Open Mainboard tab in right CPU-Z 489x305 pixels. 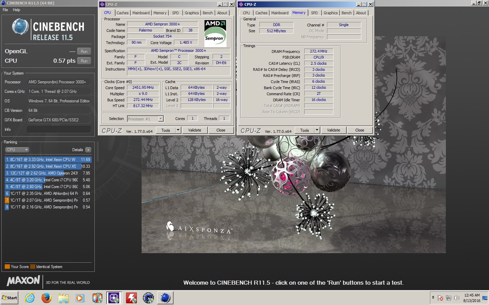pos(280,13)
